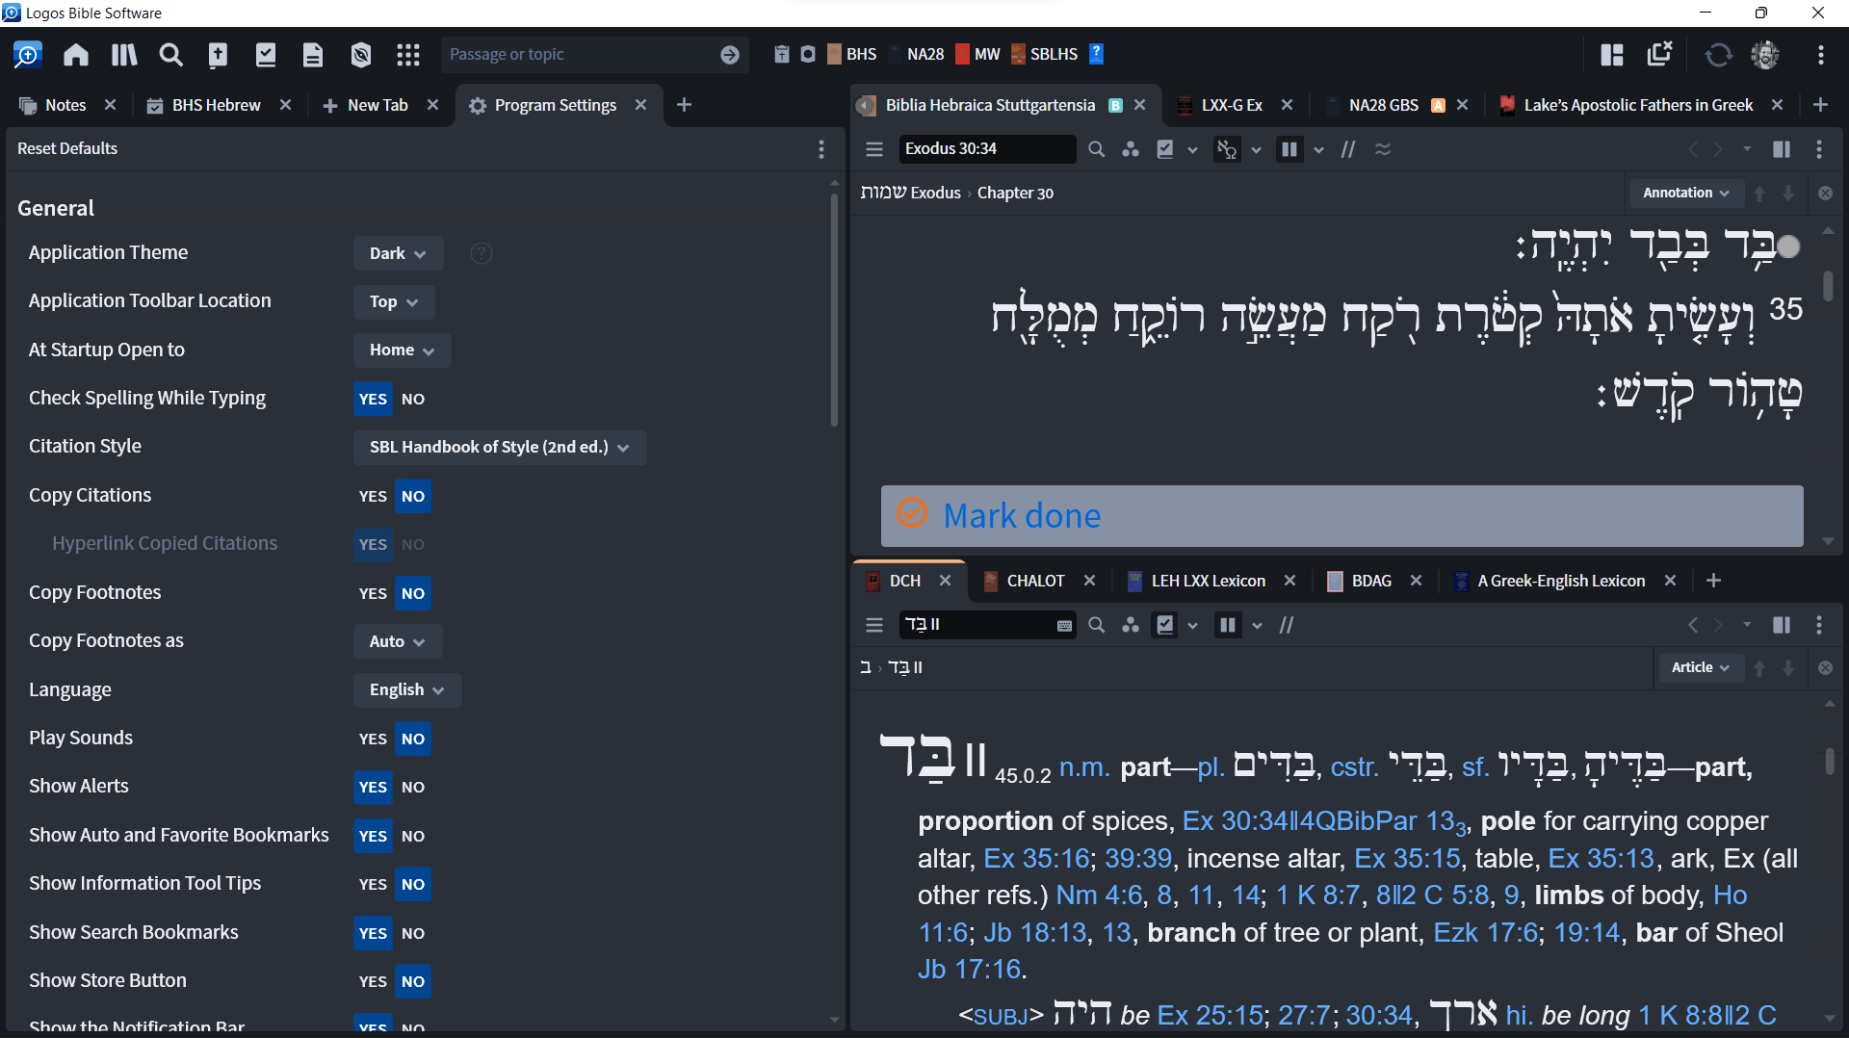Set Copy Citations to YES
The height and width of the screenshot is (1038, 1849).
[373, 496]
